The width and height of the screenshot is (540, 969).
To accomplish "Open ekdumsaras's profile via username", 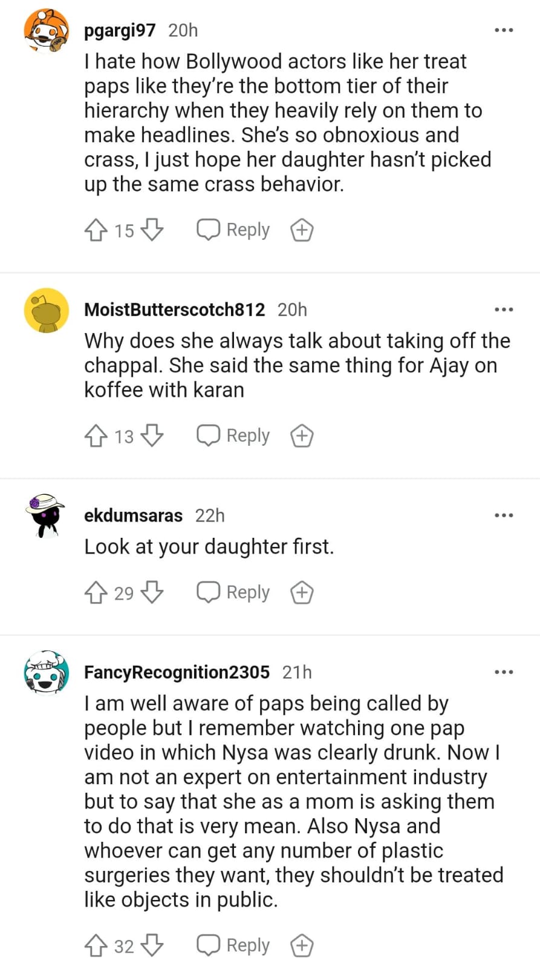I will coord(133,515).
